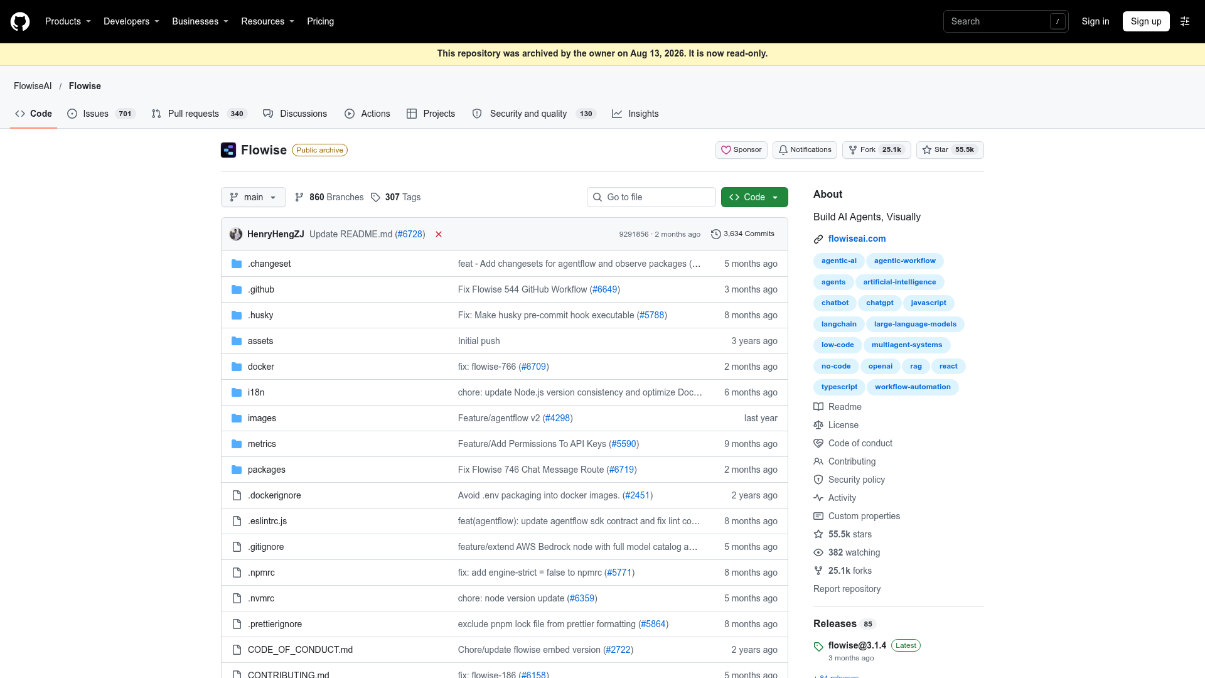Open the Developers menu
Screen dimensions: 1205x678
click(131, 21)
